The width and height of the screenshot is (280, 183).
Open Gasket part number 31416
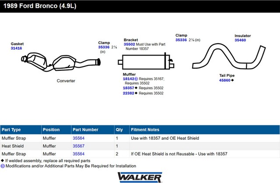coord(16,48)
